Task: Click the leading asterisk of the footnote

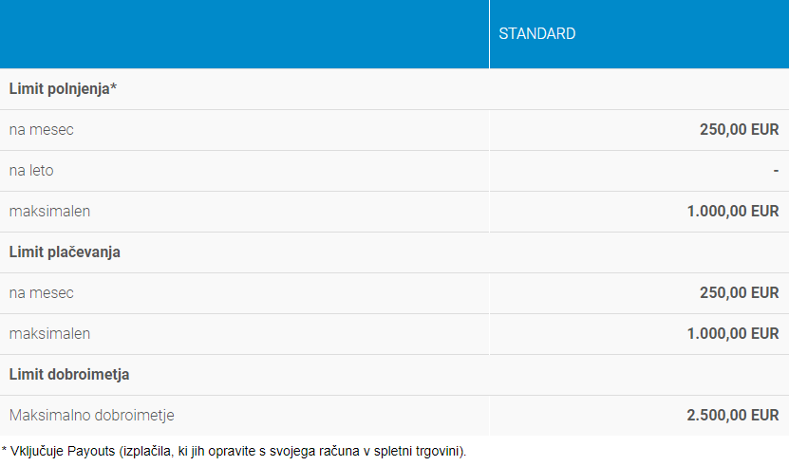Action: point(4,450)
